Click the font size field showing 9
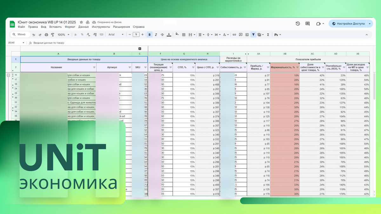 [x=136, y=35]
